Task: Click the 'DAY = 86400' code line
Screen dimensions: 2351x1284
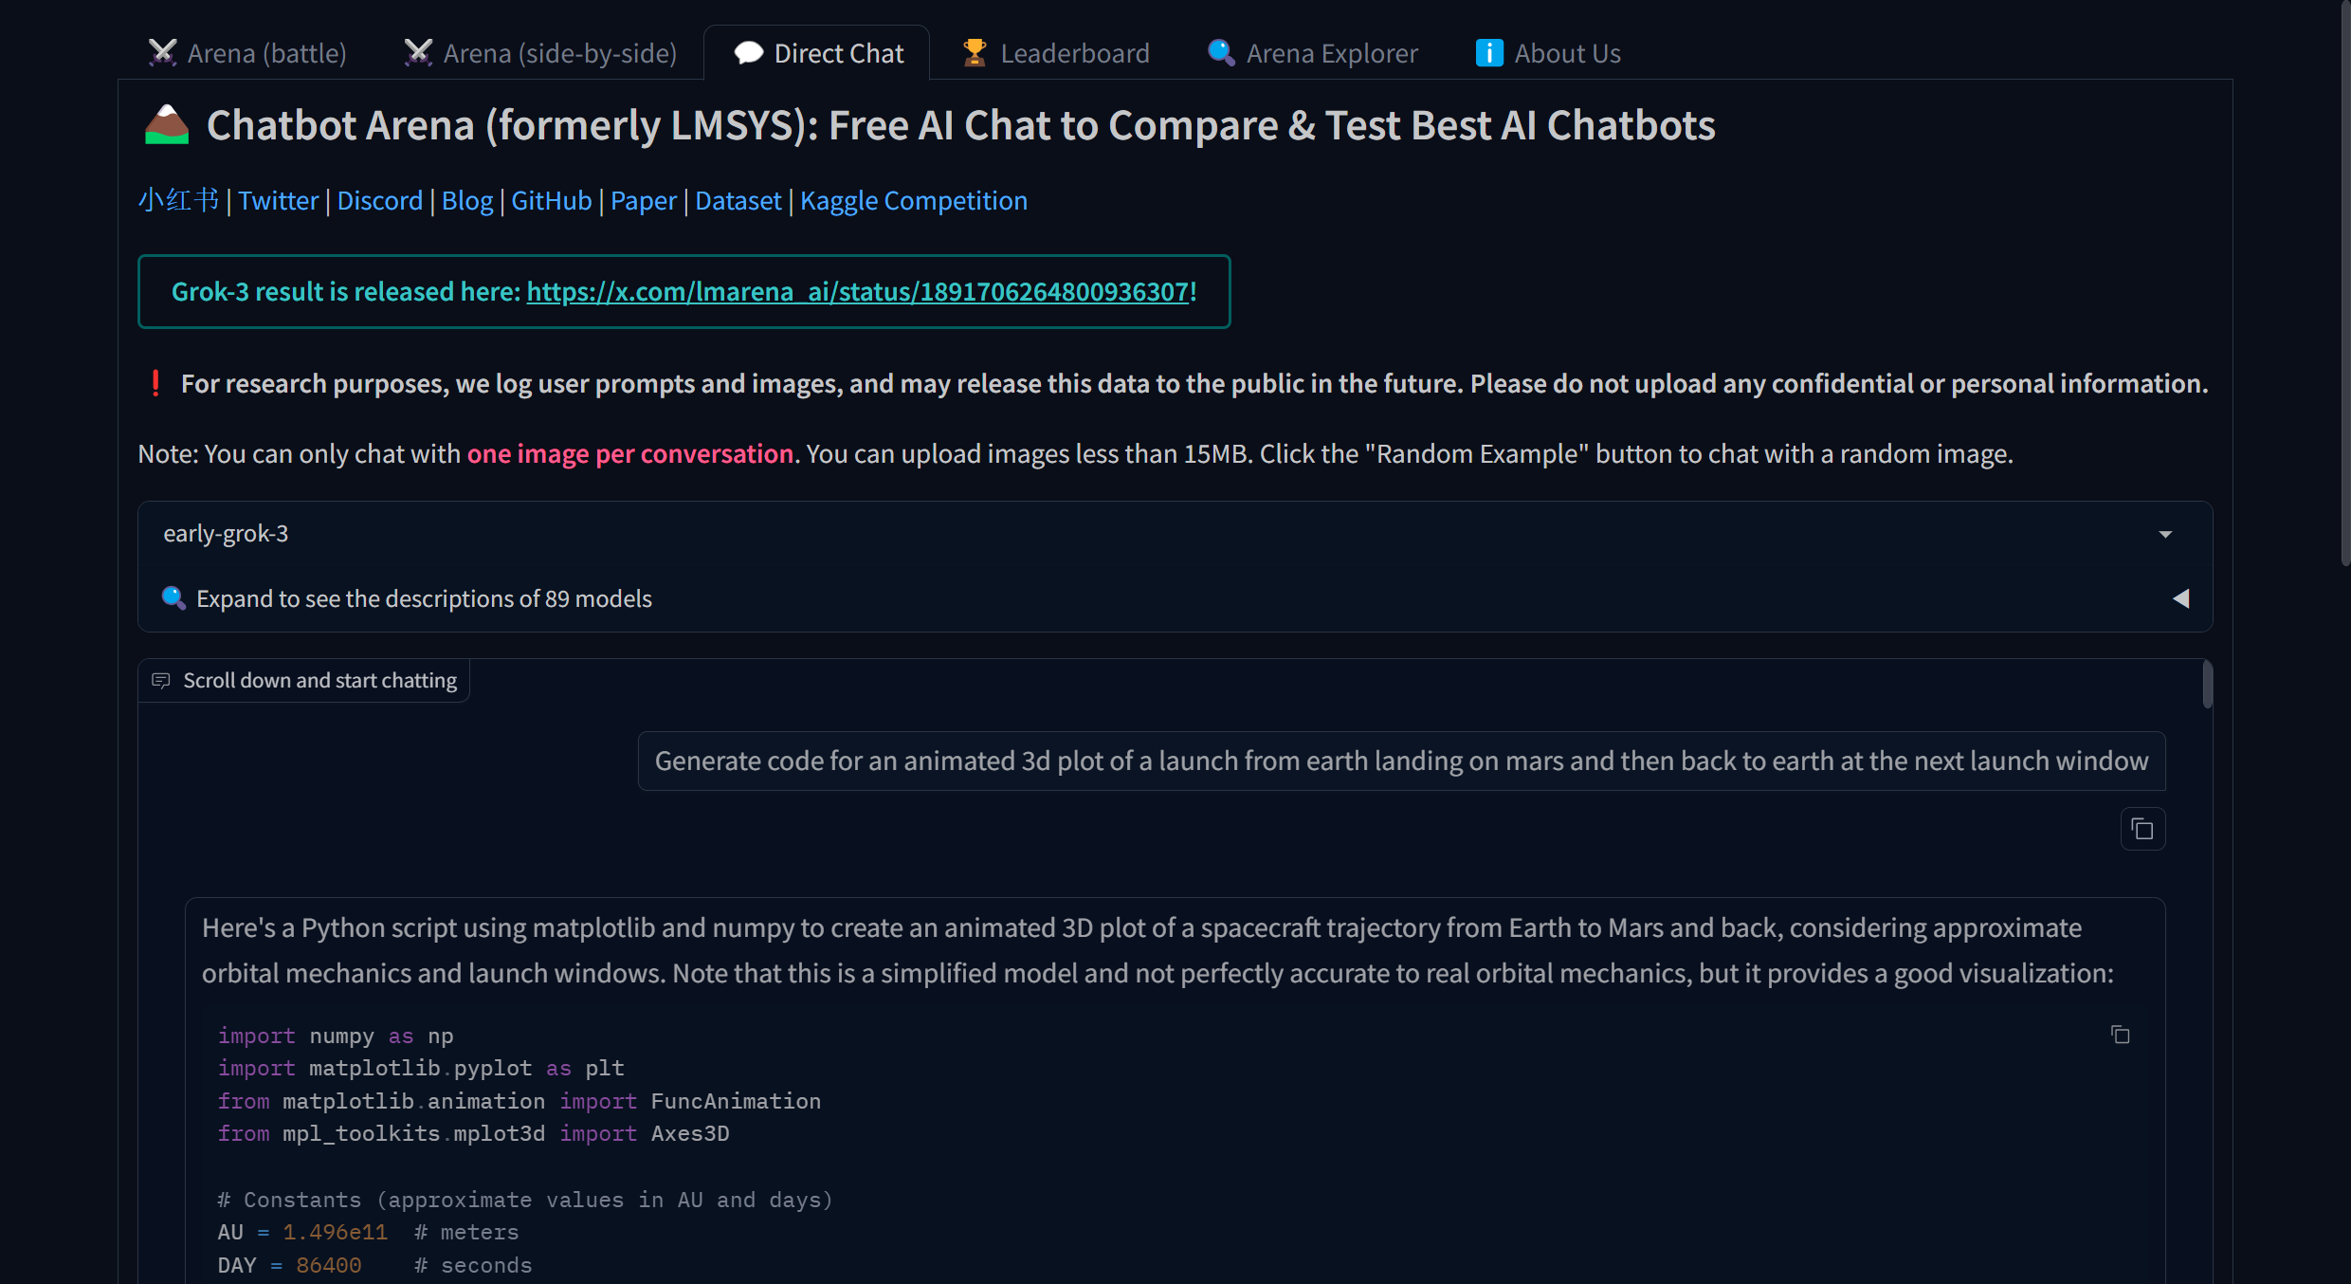Action: pos(374,1265)
